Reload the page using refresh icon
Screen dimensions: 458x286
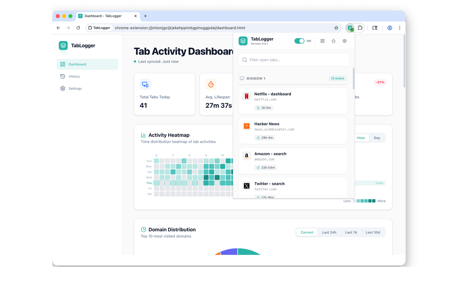coord(78,28)
